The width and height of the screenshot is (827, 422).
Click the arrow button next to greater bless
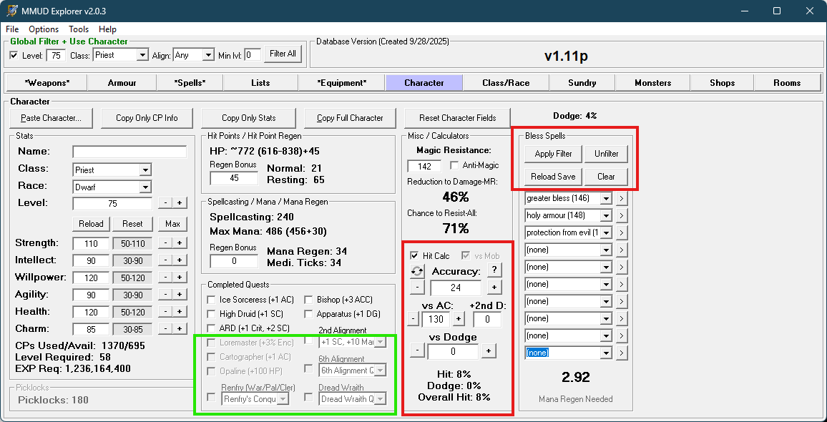coord(622,198)
